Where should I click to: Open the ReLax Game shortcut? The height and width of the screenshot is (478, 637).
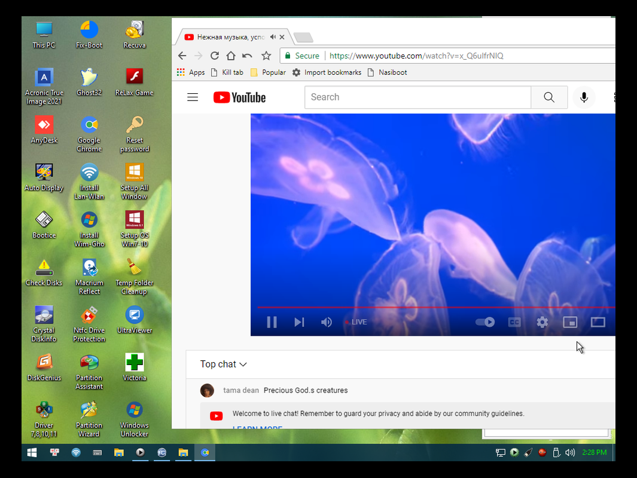(x=135, y=82)
